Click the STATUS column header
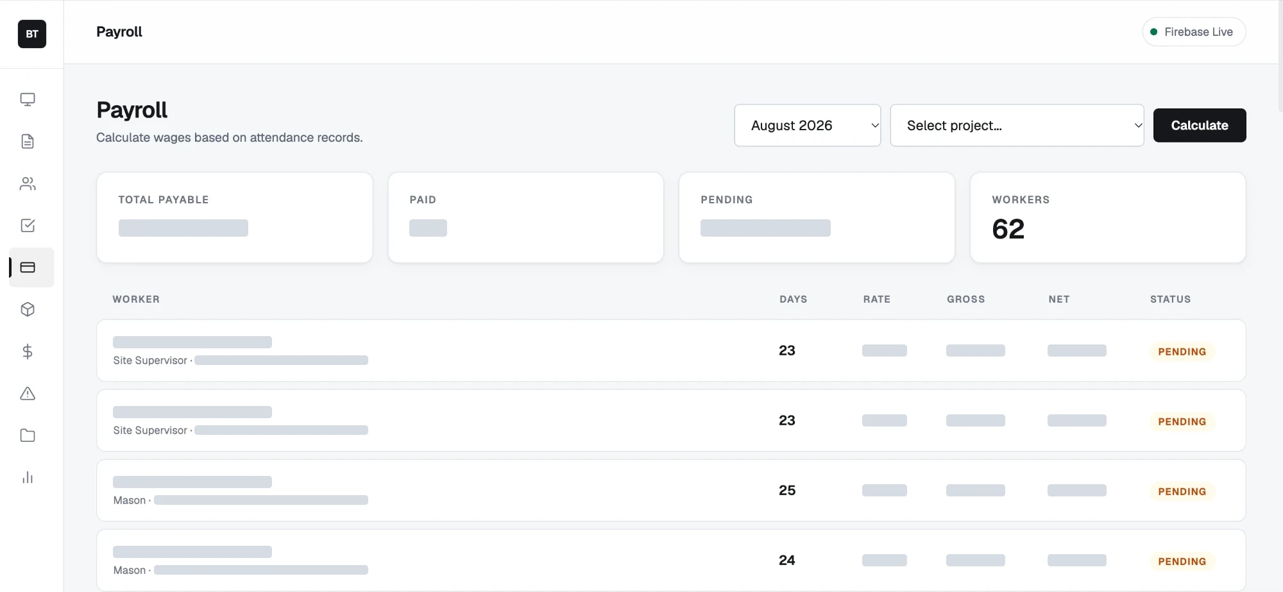This screenshot has width=1283, height=592. pos(1170,299)
